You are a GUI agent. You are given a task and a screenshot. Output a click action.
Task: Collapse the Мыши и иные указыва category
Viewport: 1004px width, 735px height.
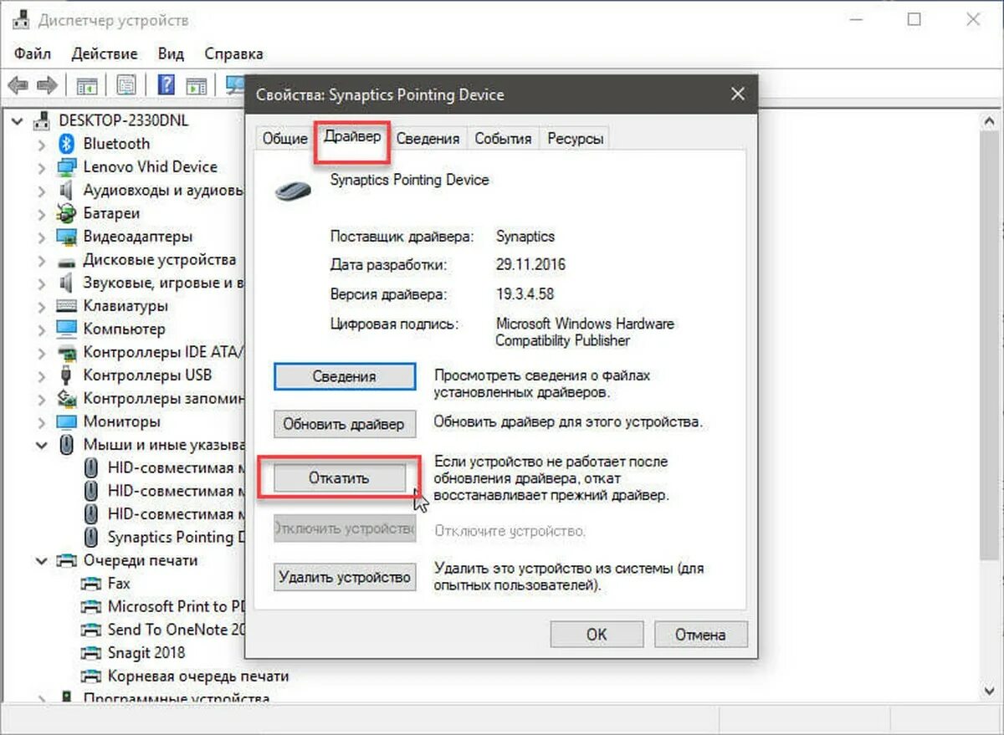pyautogui.click(x=41, y=444)
